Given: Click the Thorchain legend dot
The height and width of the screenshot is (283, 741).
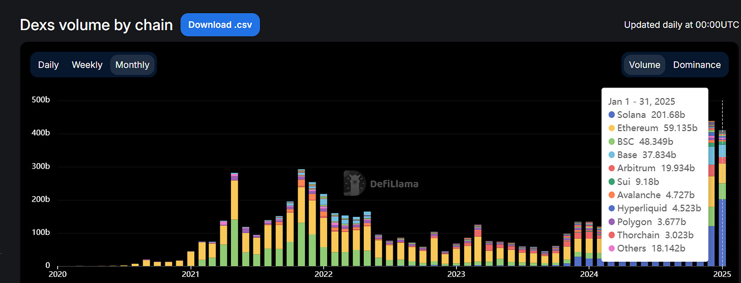Looking at the screenshot, I should 611,235.
